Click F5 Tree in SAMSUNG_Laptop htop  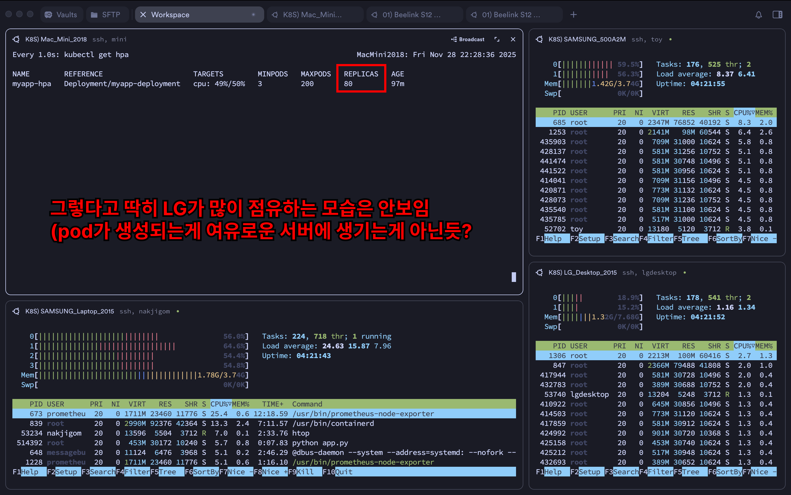pyautogui.click(x=167, y=472)
